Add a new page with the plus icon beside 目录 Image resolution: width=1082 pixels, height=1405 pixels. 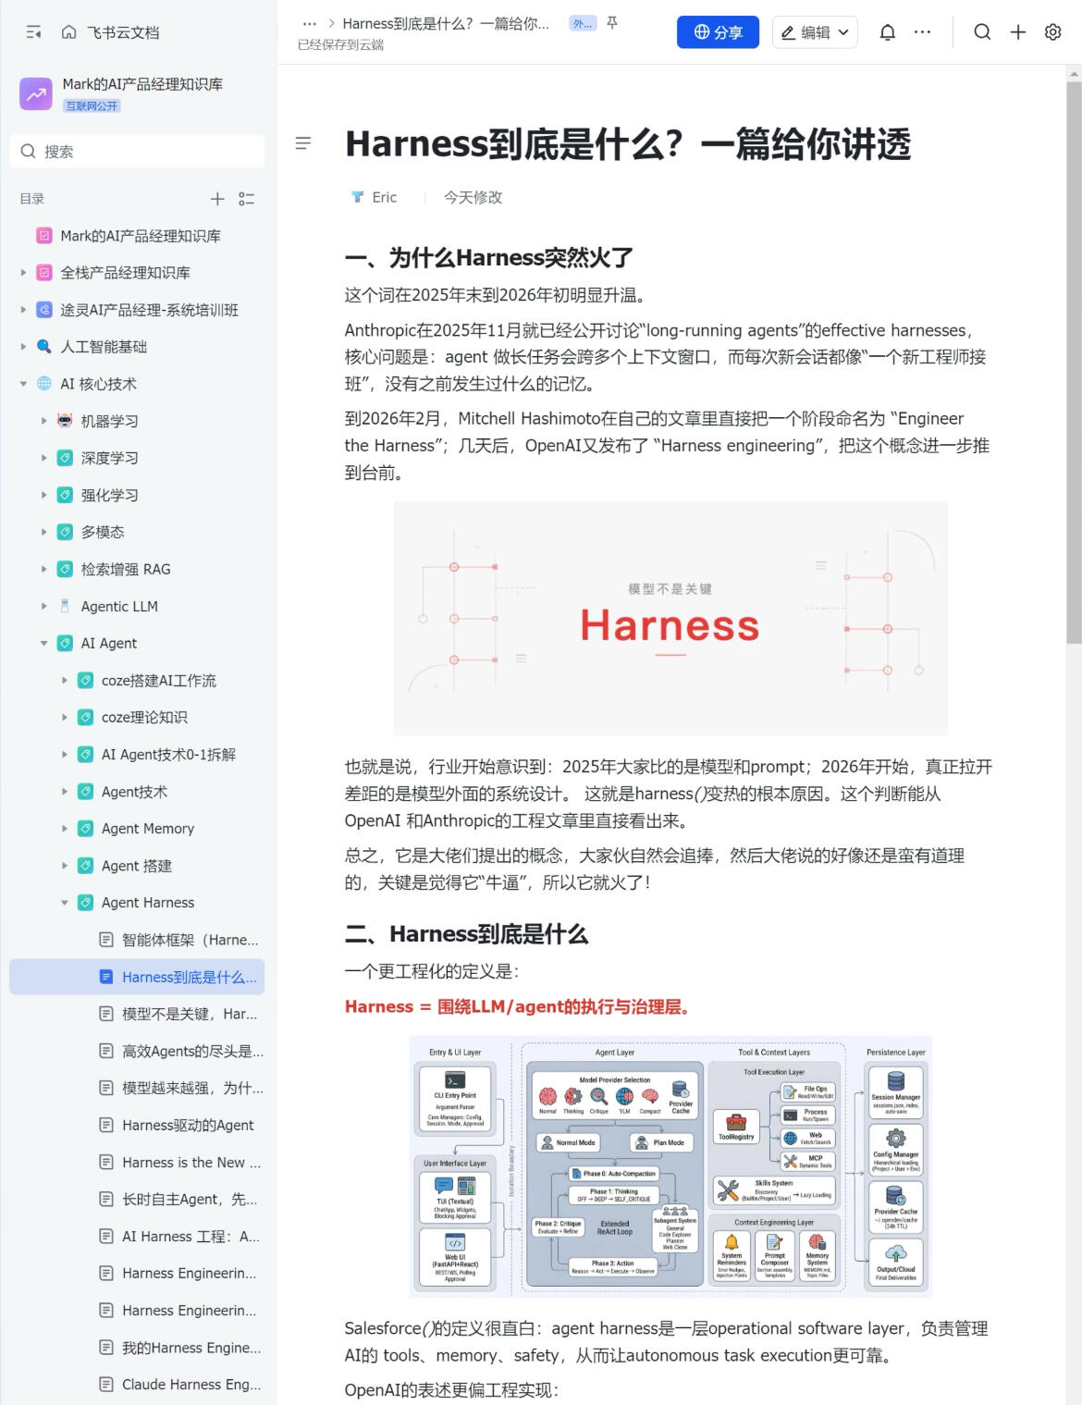[x=217, y=199]
